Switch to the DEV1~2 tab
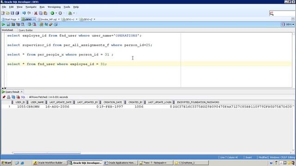 point(87,19)
